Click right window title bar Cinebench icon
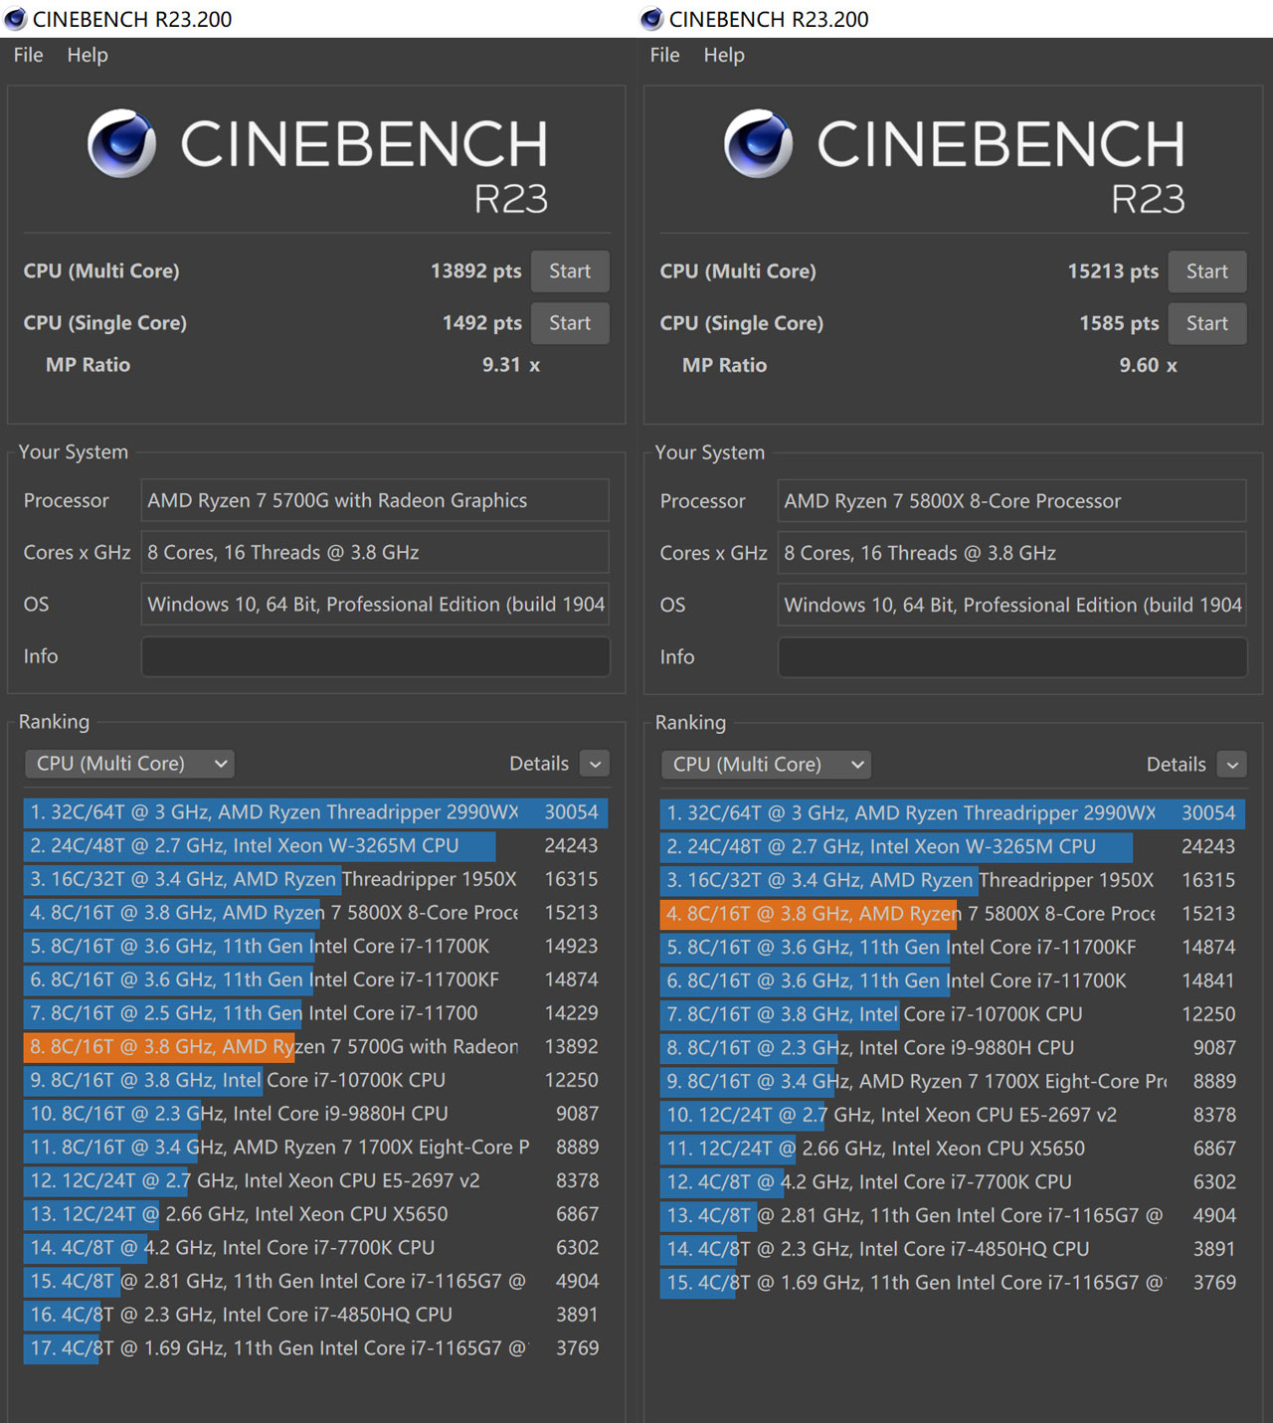This screenshot has width=1273, height=1423. tap(651, 19)
